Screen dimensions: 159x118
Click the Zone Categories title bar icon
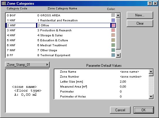point(4,3)
